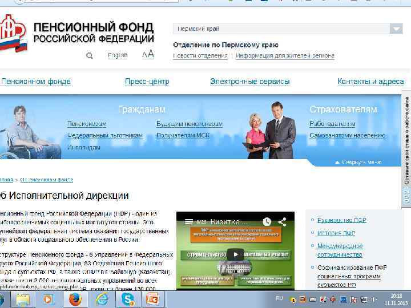
Task: Open the О Пенсионном фонде menu
Action: coord(35,82)
